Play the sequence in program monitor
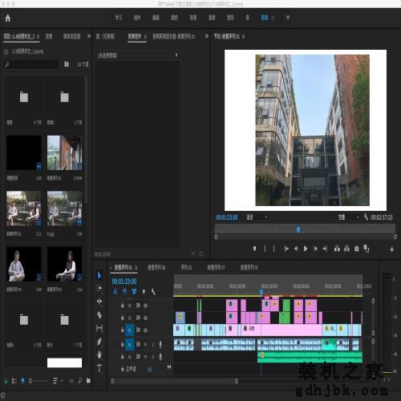401x401 pixels. tap(306, 249)
